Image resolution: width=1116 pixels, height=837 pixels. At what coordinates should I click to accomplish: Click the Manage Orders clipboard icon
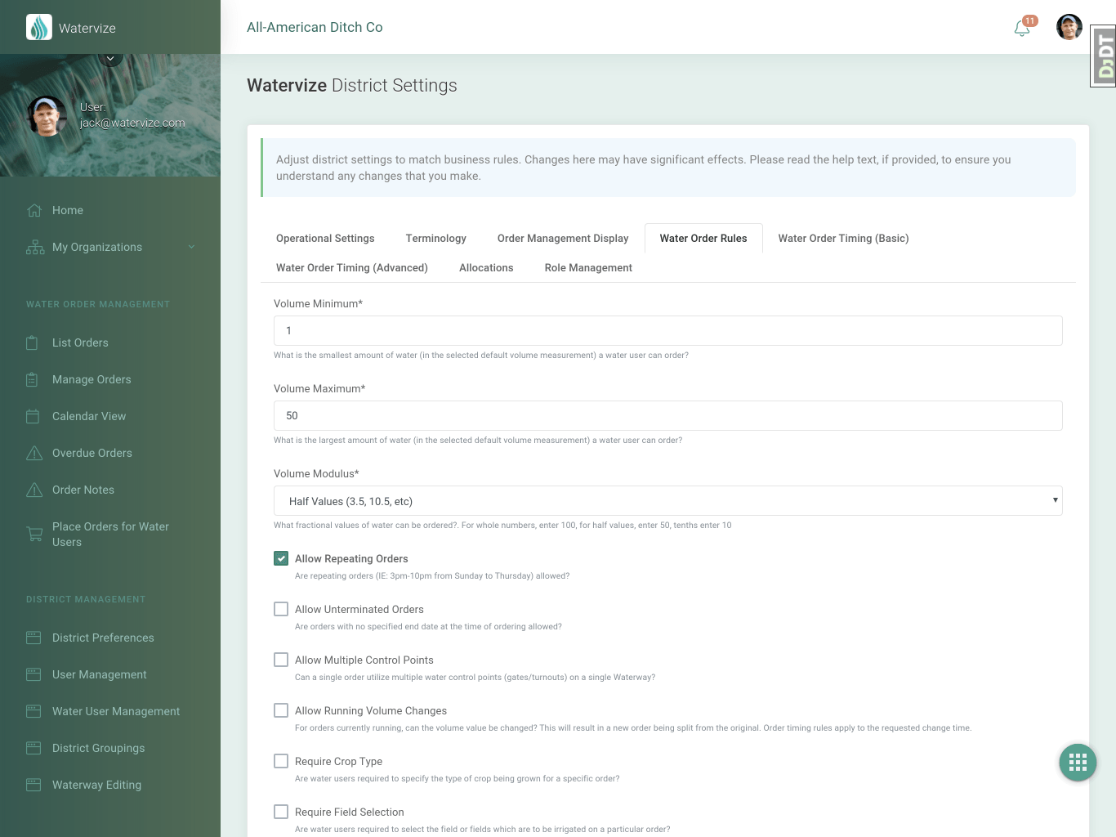click(x=32, y=379)
